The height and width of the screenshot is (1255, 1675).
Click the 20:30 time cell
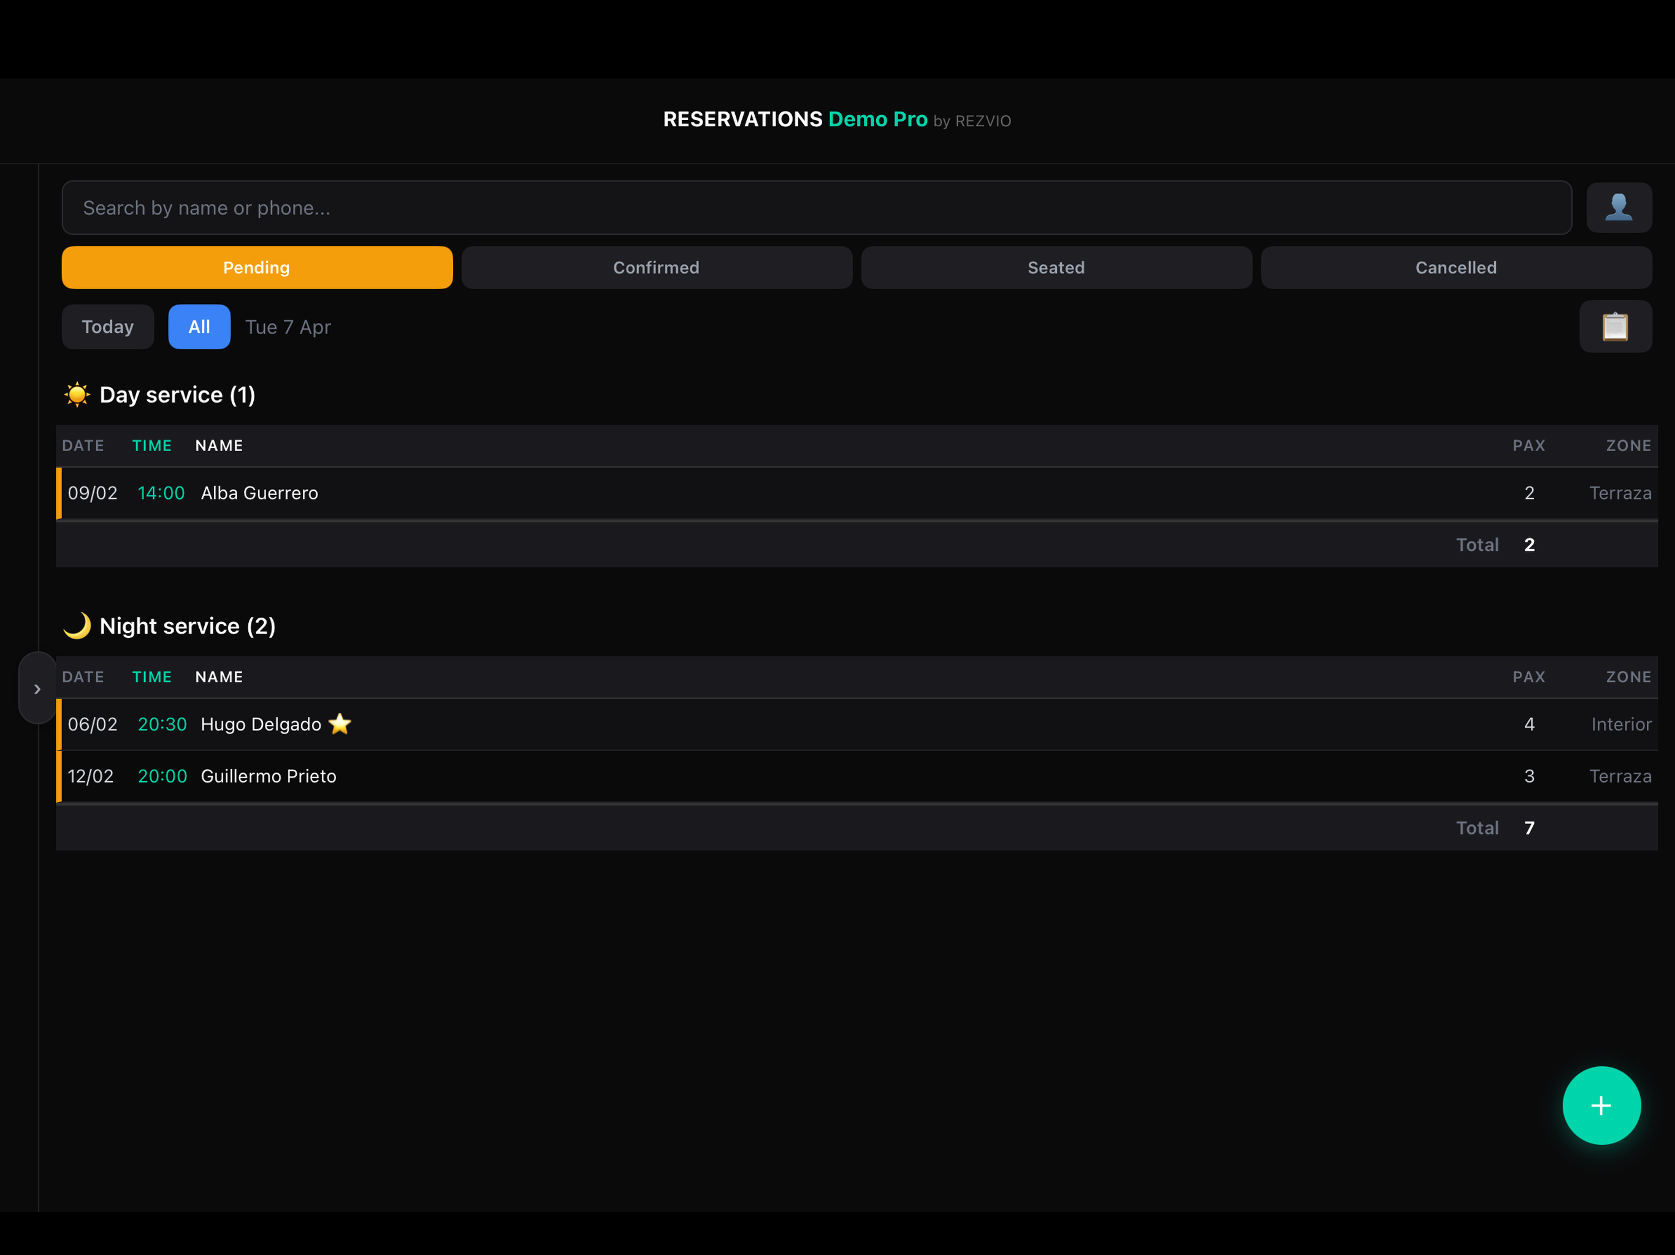pos(162,724)
